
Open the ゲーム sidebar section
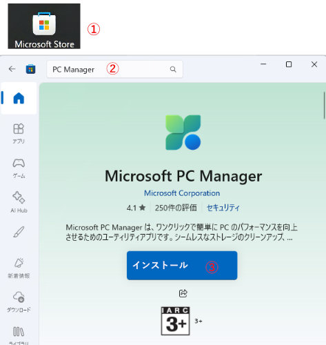[19, 168]
